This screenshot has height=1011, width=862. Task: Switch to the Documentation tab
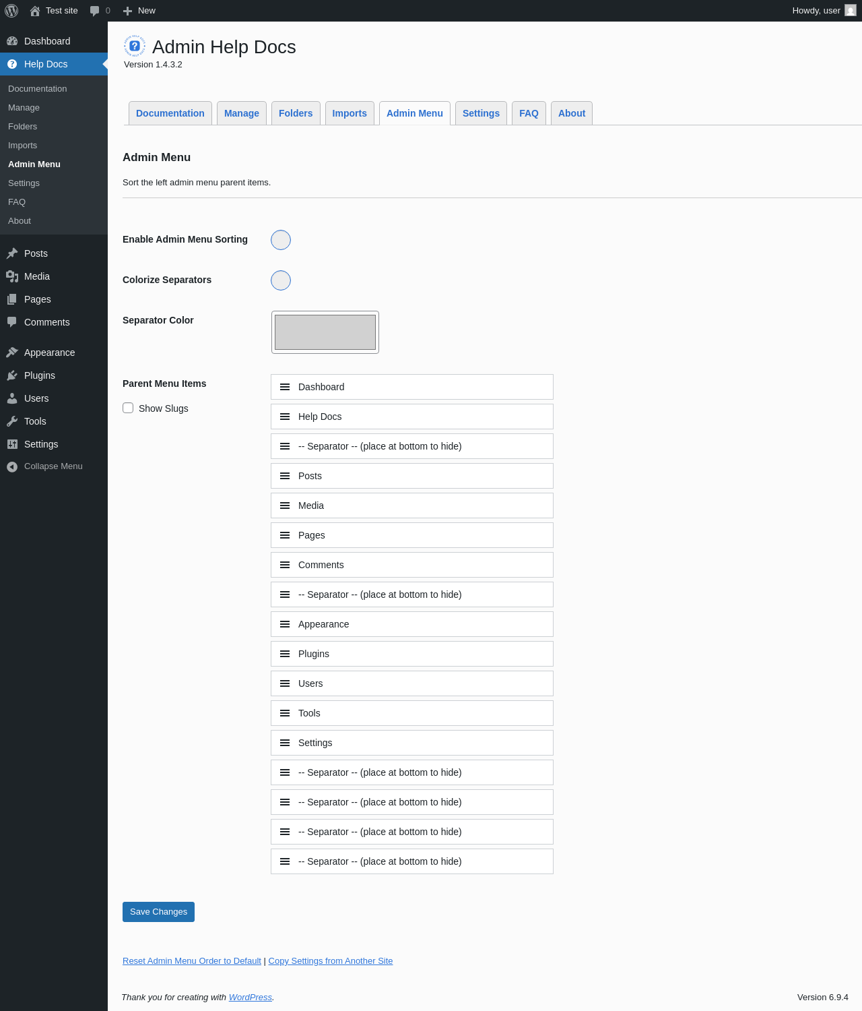coord(170,113)
